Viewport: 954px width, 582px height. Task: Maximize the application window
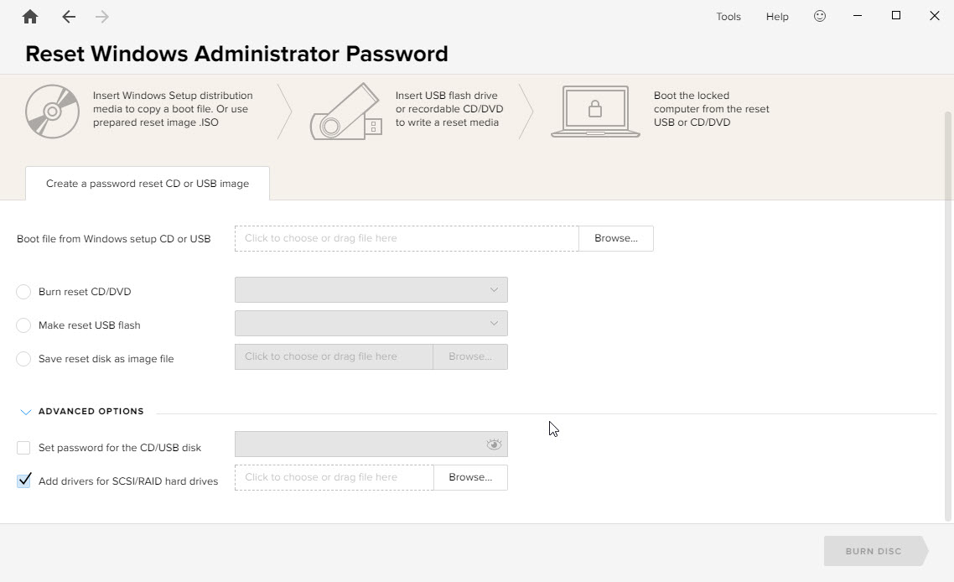point(895,16)
